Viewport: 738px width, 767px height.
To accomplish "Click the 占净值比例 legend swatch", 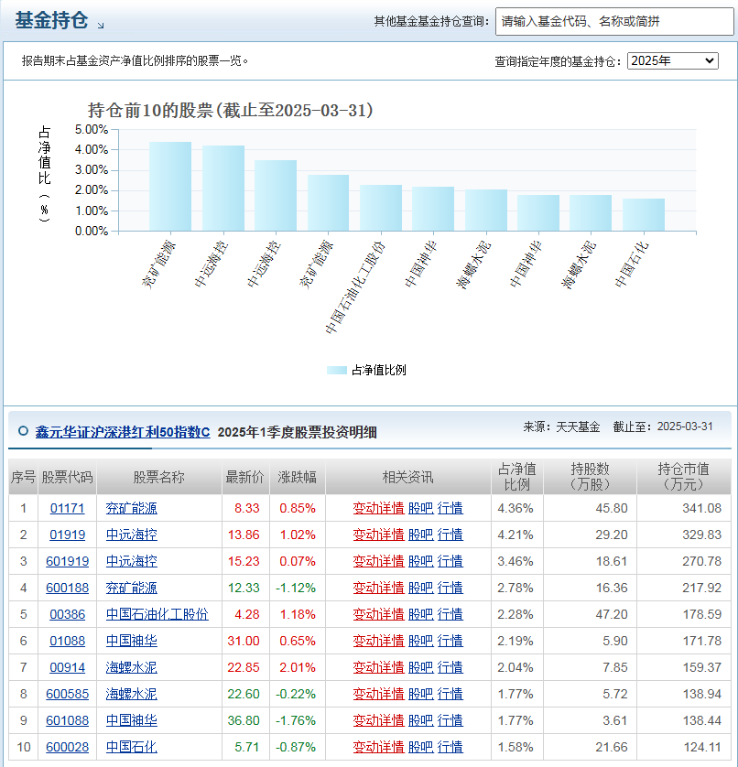I will point(337,370).
